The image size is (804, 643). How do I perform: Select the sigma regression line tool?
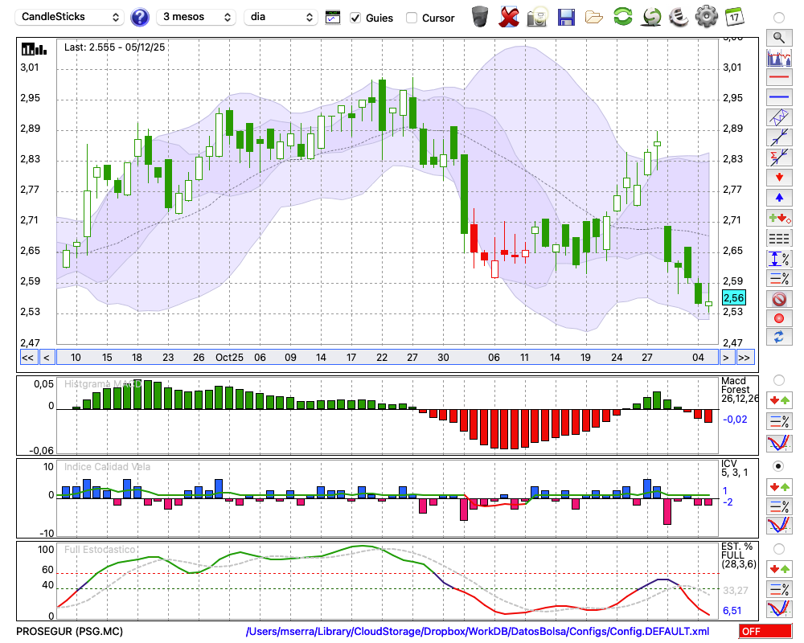[779, 158]
